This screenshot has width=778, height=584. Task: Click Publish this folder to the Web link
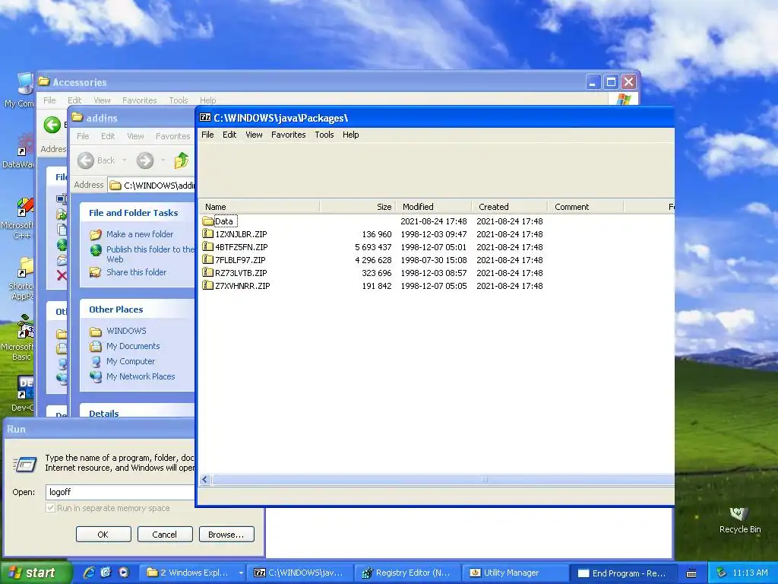click(x=150, y=254)
